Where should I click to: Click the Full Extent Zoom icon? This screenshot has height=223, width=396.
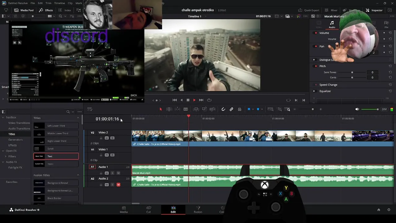270,109
